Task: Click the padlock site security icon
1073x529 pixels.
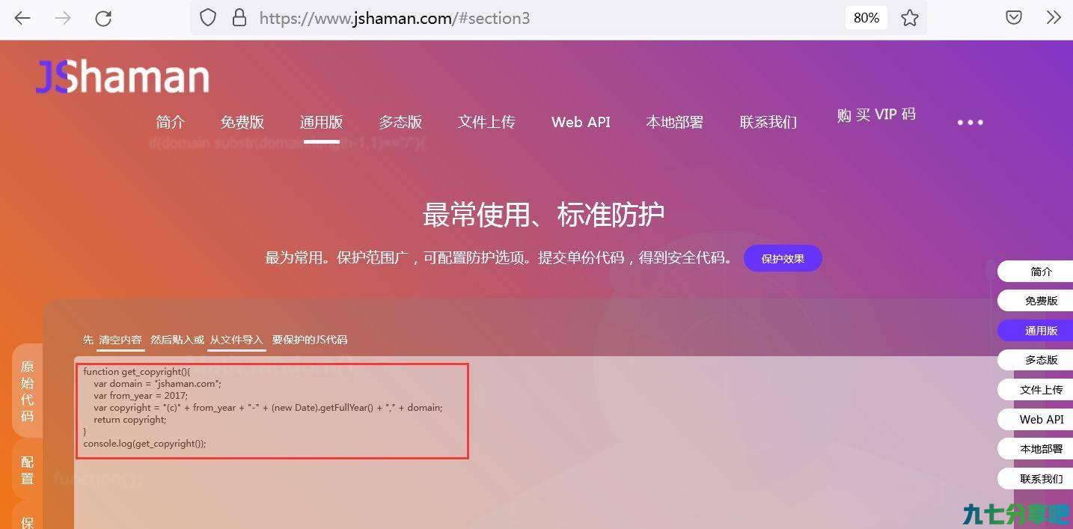Action: point(239,18)
